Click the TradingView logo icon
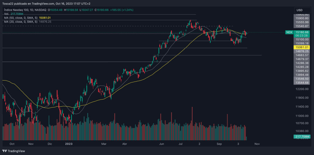 (4, 151)
